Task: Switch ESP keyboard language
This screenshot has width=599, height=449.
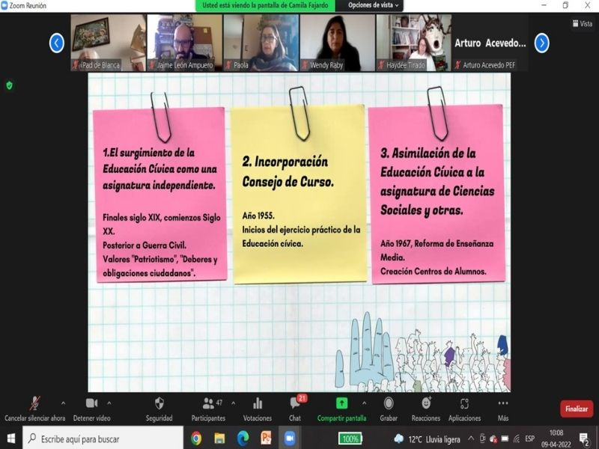Action: coord(530,439)
